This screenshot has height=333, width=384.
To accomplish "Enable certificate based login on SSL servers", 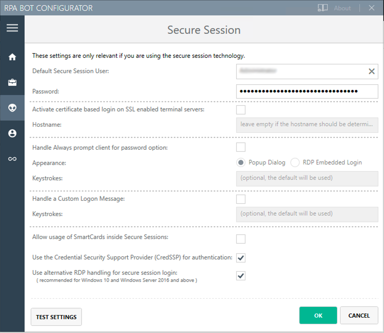I will pyautogui.click(x=241, y=110).
